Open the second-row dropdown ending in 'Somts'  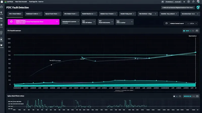106,22
